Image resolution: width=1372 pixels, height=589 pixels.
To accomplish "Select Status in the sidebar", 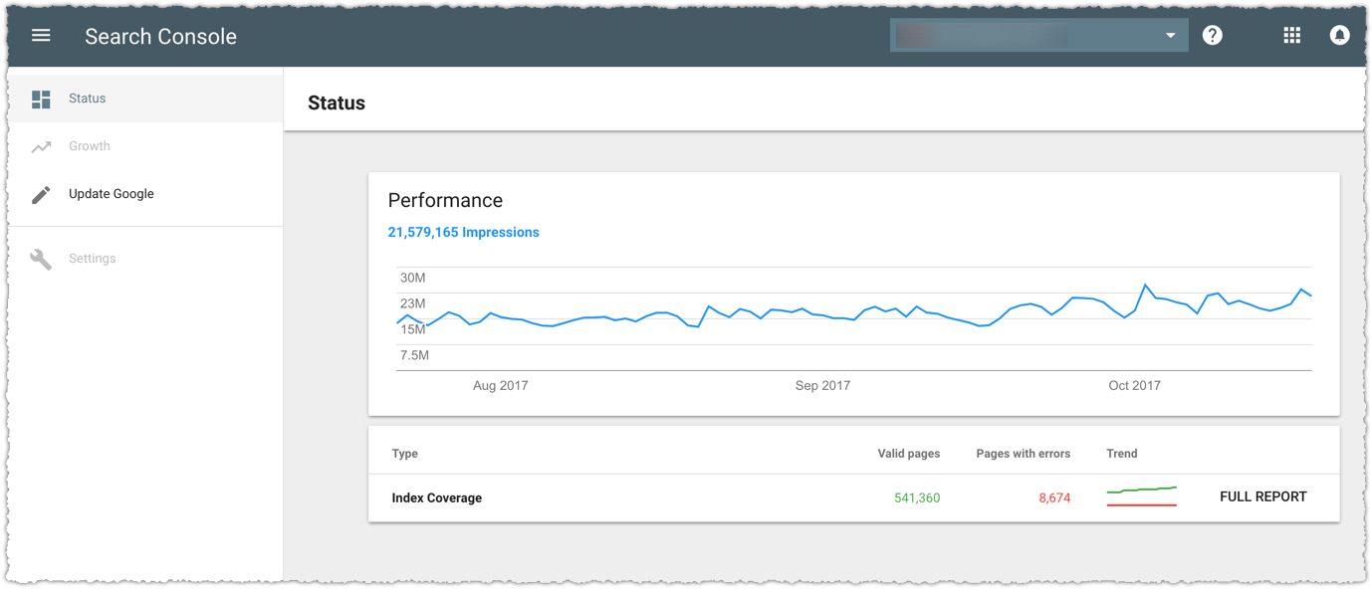I will [x=145, y=98].
